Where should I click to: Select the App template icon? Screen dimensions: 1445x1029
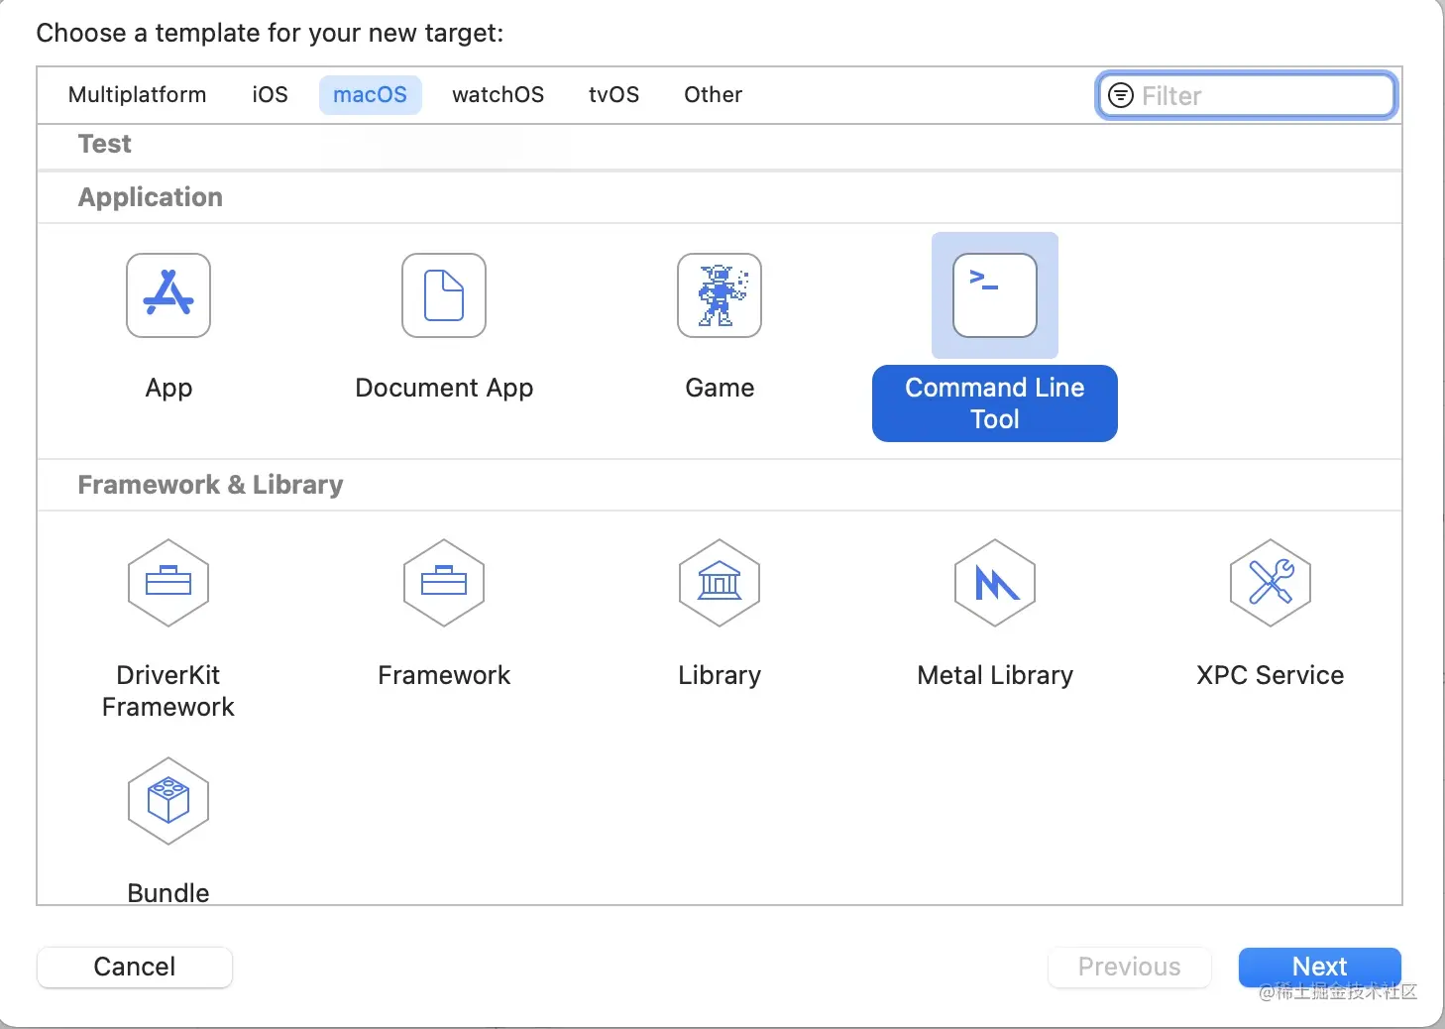coord(168,295)
